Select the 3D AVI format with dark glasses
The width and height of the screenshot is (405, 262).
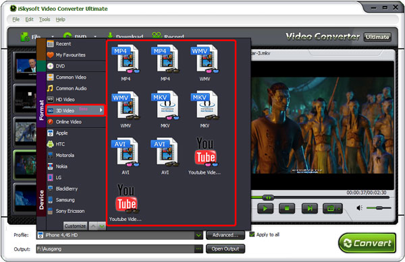click(165, 156)
